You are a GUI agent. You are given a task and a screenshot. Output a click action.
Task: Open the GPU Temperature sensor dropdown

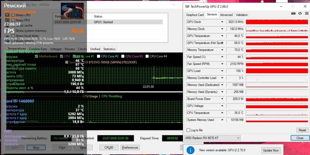[222, 36]
